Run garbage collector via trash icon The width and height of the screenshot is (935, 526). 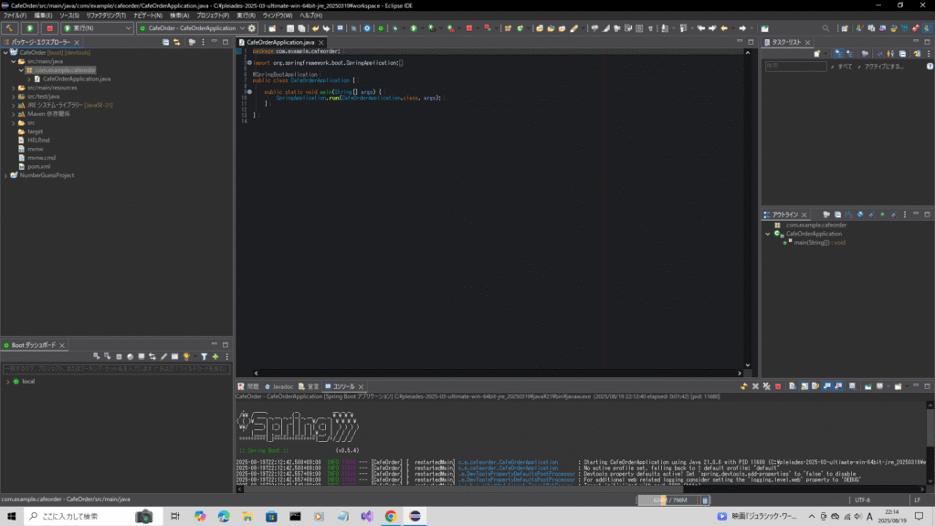coord(705,500)
